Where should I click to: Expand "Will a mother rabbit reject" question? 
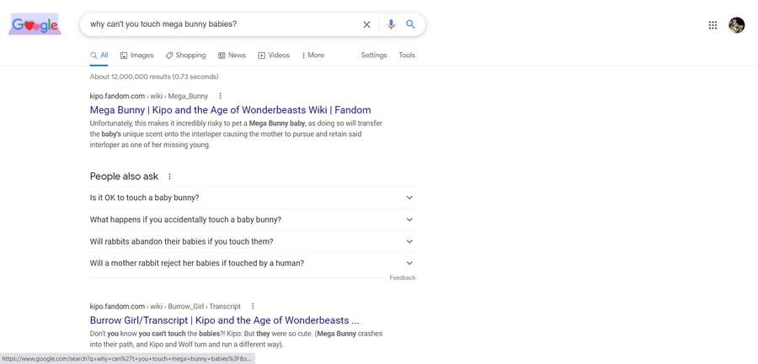(x=253, y=263)
